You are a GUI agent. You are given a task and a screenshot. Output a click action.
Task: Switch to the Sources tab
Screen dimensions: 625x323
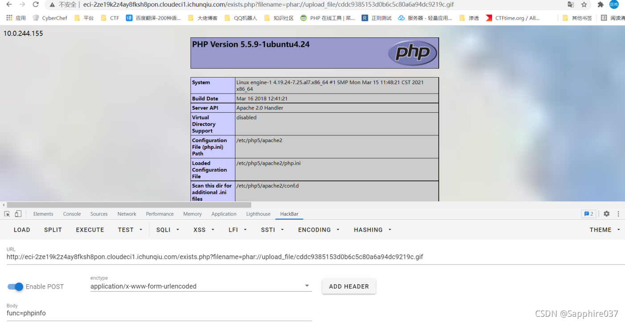click(99, 214)
